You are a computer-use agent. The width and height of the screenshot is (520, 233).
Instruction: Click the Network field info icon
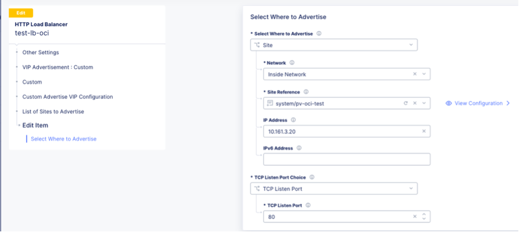pos(292,62)
